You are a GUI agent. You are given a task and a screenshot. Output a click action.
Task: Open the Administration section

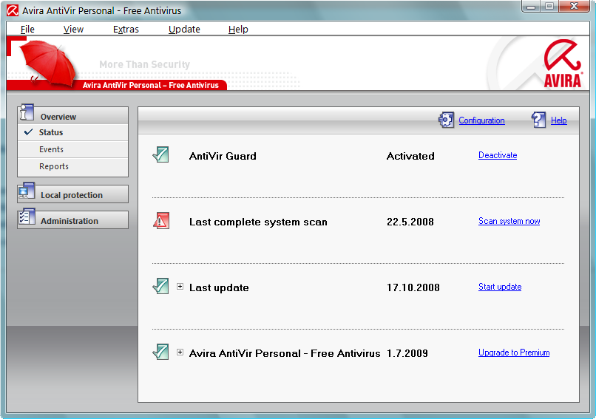[x=72, y=220]
